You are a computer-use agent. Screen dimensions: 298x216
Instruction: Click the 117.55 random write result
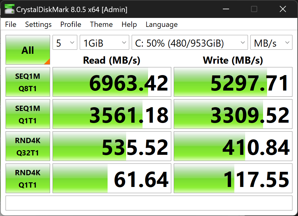[233, 178]
